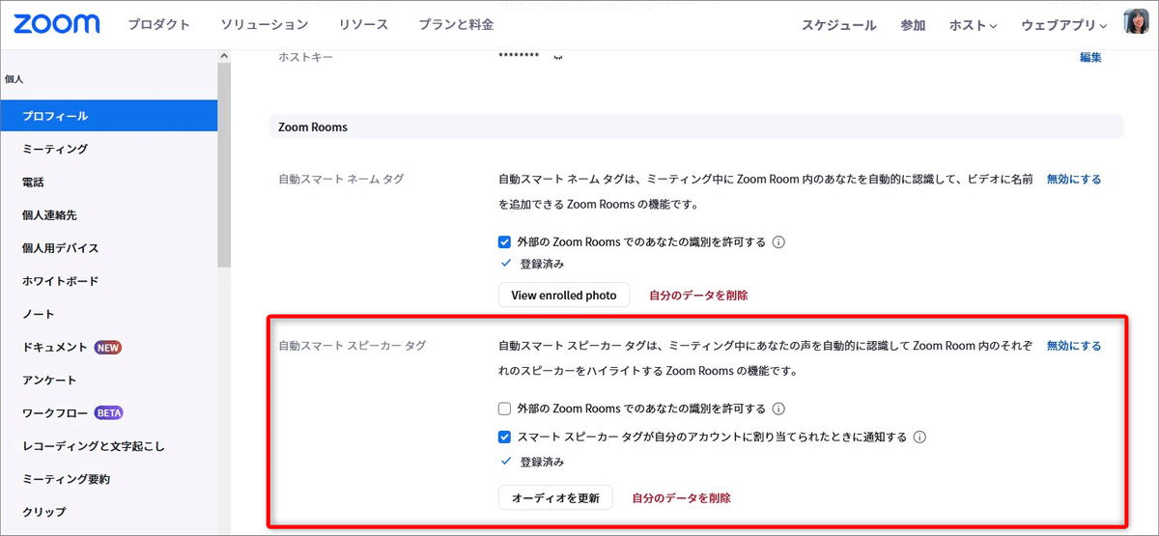1159x536 pixels.
Task: Toggle notify when Smart Speaker Tag is assigned
Action: pyautogui.click(x=504, y=437)
